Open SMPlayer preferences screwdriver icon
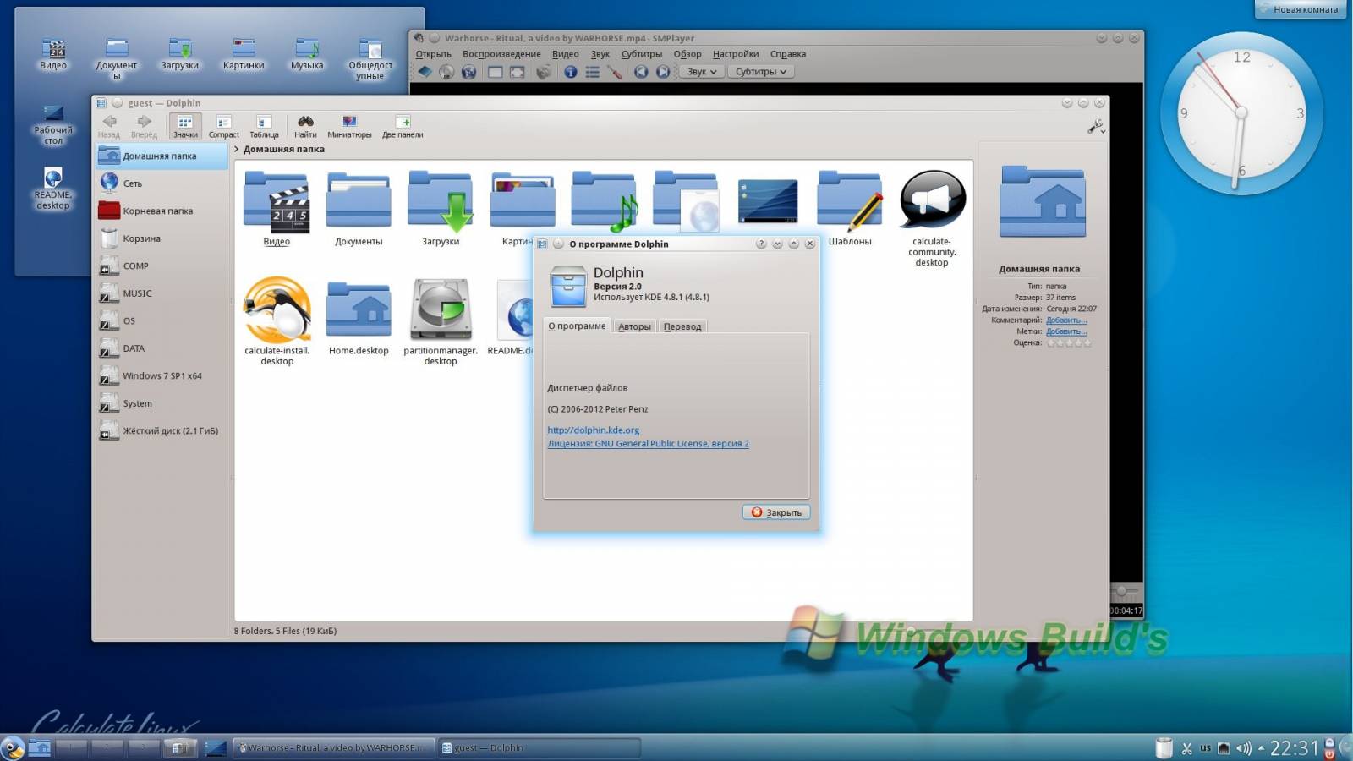Image resolution: width=1353 pixels, height=761 pixels. click(x=615, y=72)
